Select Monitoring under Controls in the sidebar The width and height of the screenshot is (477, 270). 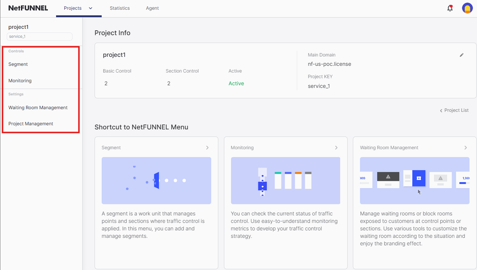click(x=19, y=80)
